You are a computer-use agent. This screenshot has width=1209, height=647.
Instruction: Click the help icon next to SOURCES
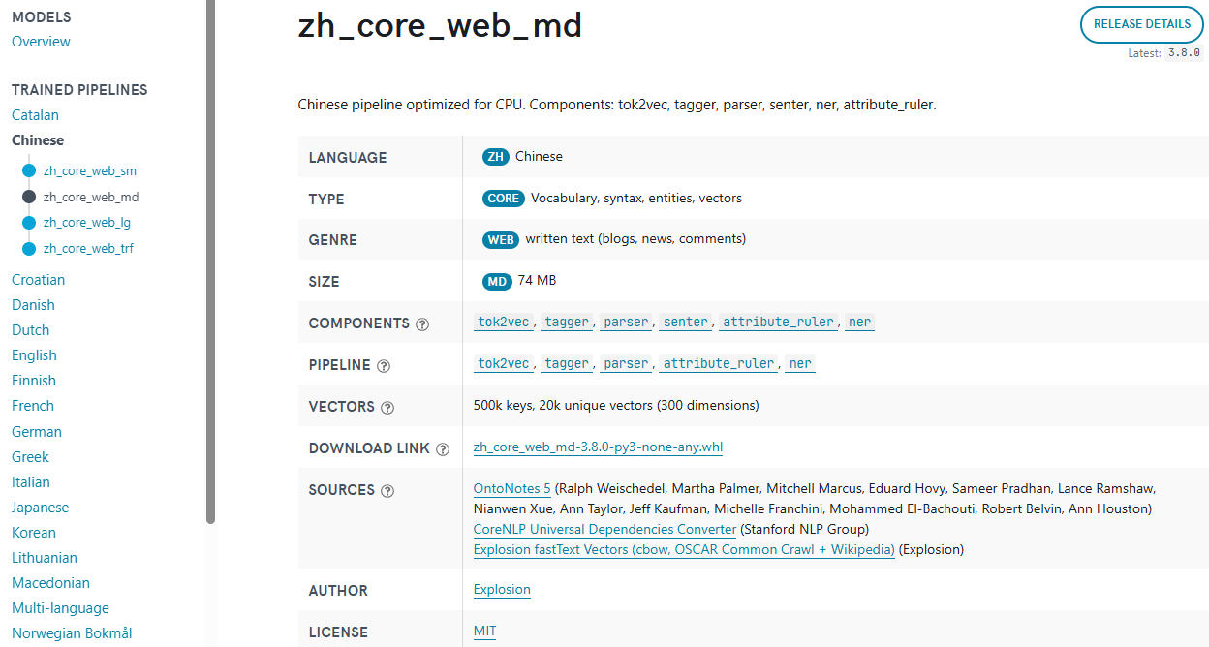pyautogui.click(x=387, y=491)
